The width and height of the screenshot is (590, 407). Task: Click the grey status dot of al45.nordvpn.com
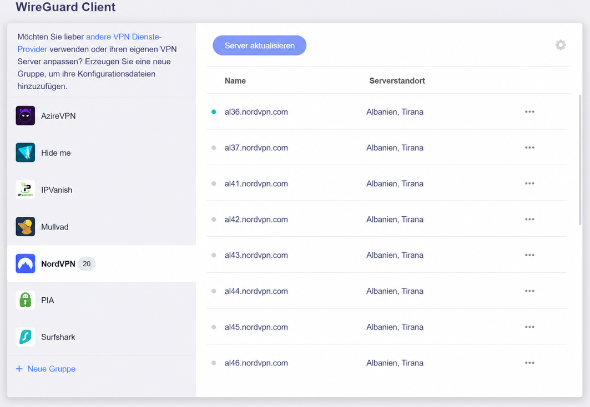pos(214,327)
